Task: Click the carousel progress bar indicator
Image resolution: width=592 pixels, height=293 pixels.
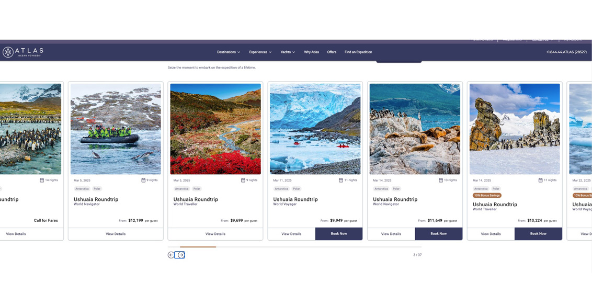Action: tap(198, 246)
